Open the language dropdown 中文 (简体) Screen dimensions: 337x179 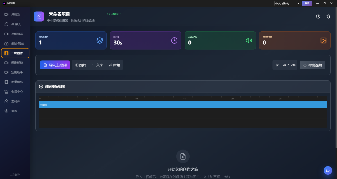tap(287, 3)
